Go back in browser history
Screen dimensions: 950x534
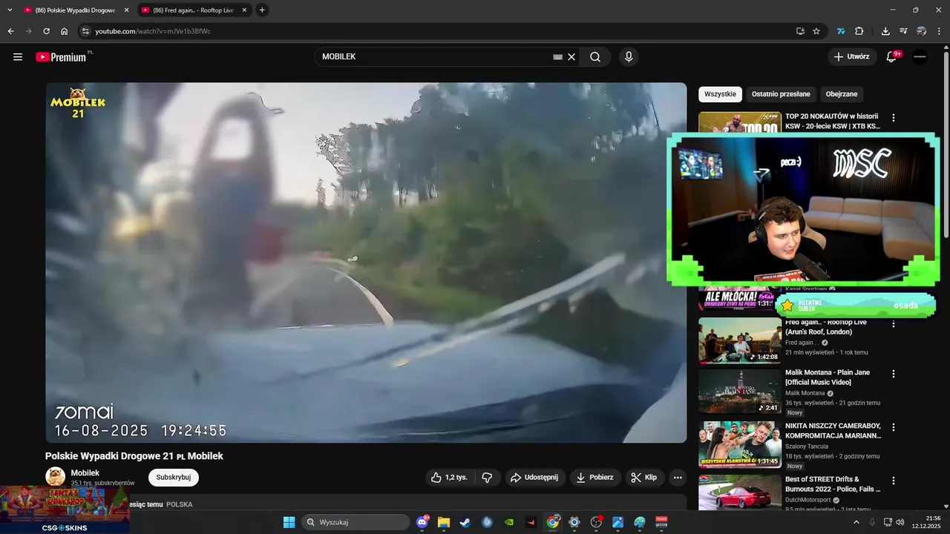[x=10, y=31]
